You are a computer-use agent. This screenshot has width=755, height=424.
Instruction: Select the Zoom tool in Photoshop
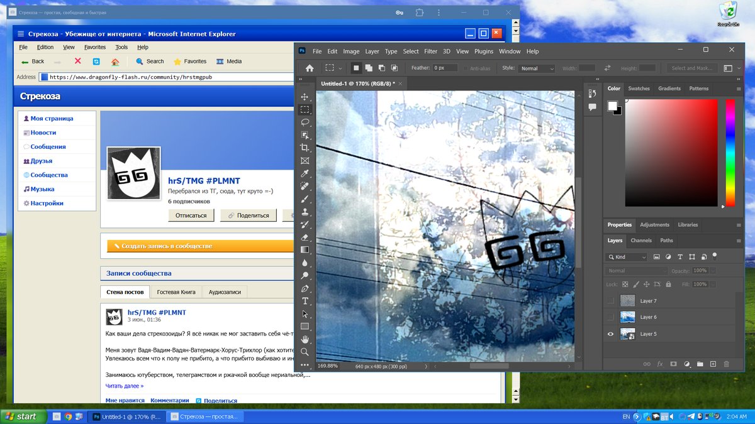point(305,352)
